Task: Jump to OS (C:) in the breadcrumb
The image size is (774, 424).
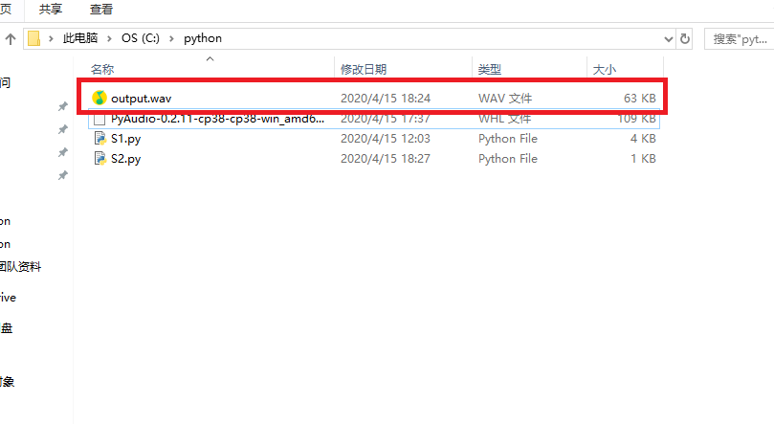Action: tap(143, 39)
